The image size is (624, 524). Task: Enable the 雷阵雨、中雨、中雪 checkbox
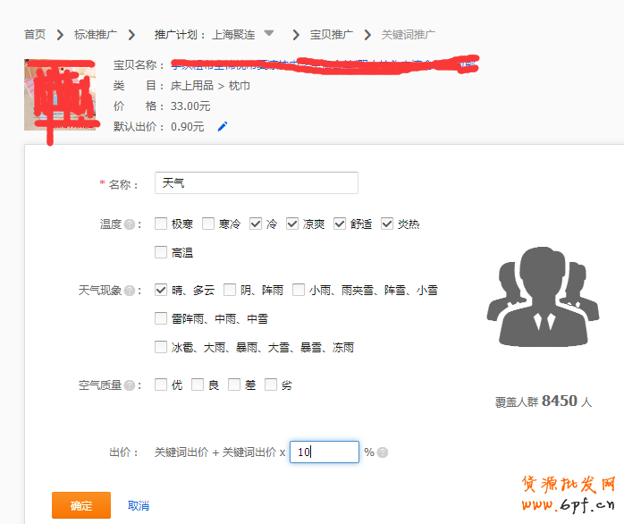tap(161, 318)
